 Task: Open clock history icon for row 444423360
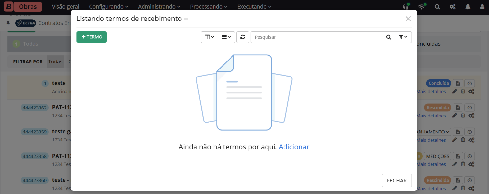pyautogui.click(x=470, y=180)
